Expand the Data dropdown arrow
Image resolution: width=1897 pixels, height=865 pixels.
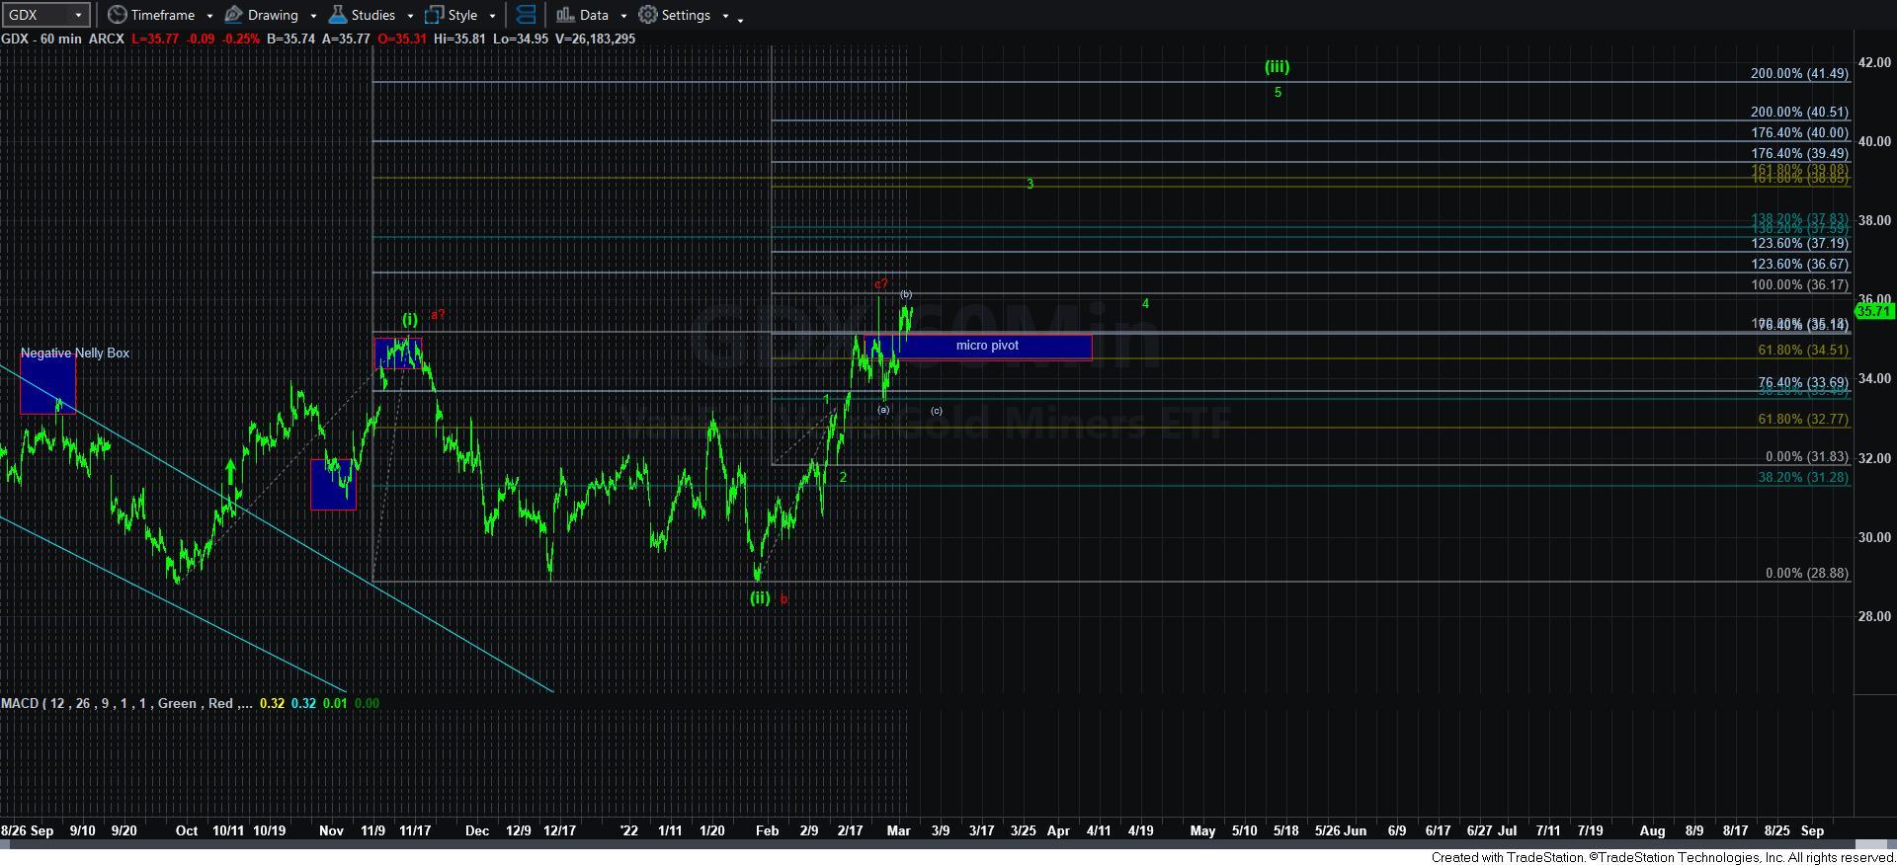pos(623,16)
